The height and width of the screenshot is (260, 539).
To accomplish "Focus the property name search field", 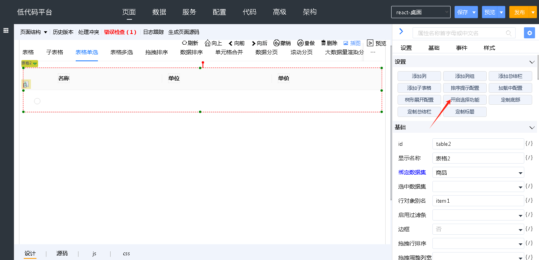I will pyautogui.click(x=464, y=33).
